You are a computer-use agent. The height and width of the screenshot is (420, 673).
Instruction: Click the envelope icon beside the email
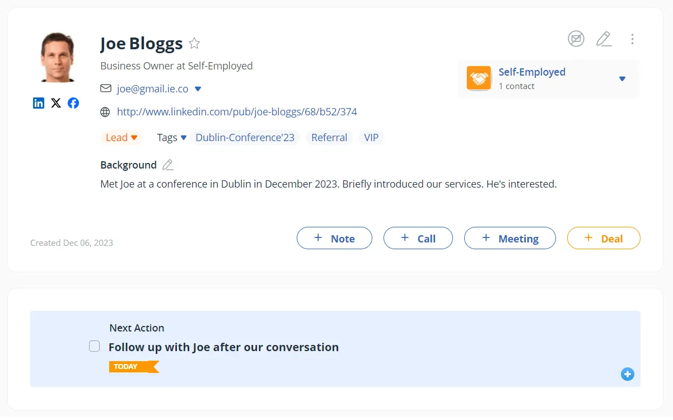tap(105, 88)
